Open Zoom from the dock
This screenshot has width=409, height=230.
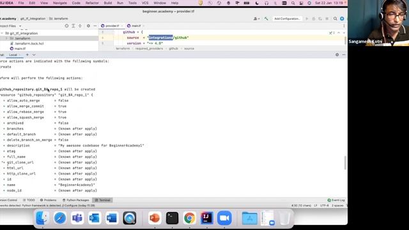point(224,218)
